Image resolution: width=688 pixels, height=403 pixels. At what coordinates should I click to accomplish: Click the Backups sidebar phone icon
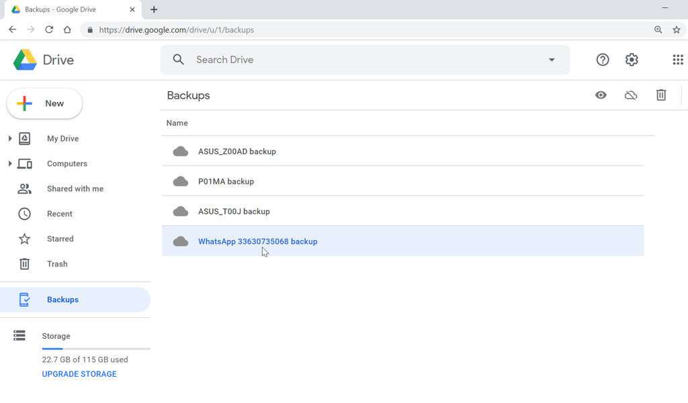pyautogui.click(x=25, y=300)
